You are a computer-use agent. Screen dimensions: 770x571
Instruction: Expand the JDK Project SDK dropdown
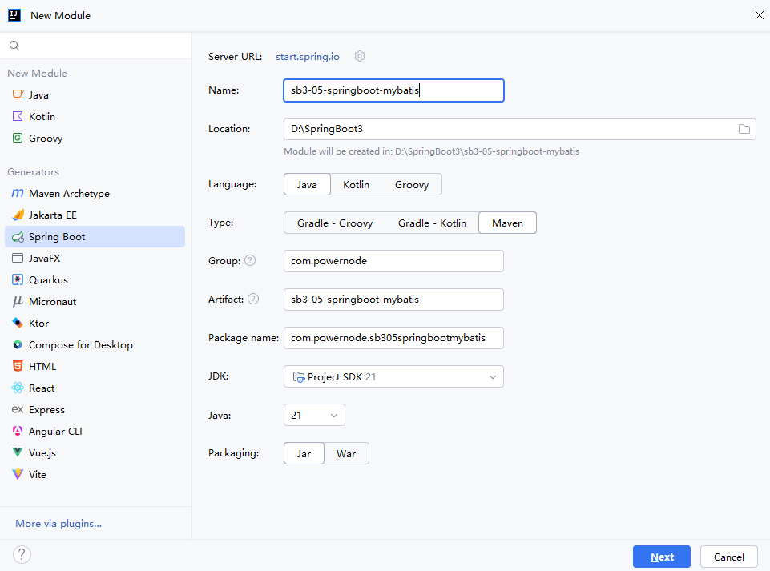click(394, 376)
